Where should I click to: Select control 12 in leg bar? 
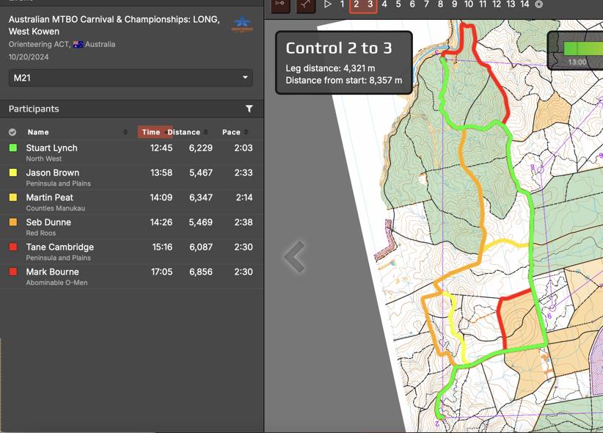pyautogui.click(x=497, y=4)
